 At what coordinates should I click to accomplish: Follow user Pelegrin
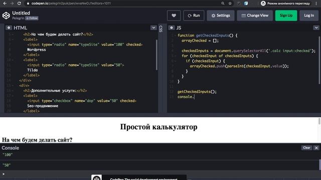click(32, 18)
